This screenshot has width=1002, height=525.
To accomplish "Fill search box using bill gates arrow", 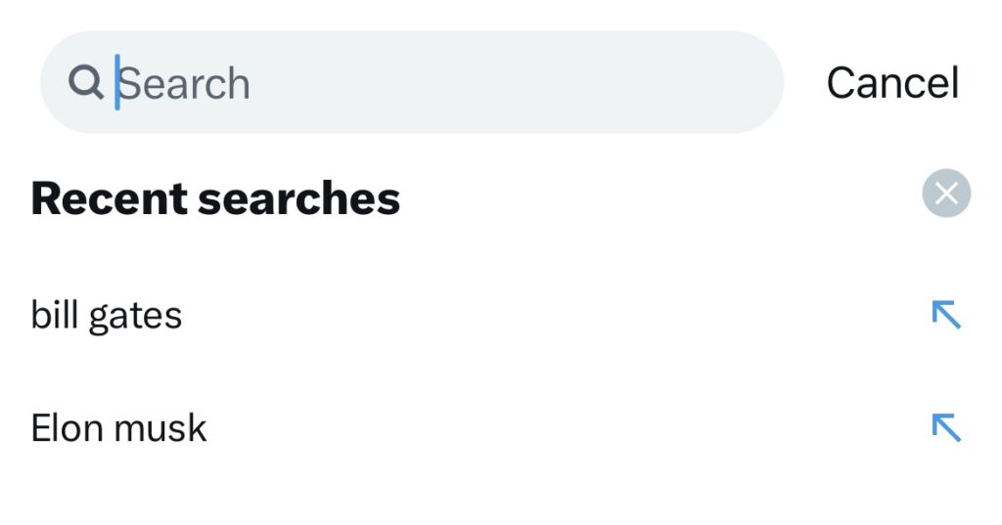I will click(x=946, y=314).
